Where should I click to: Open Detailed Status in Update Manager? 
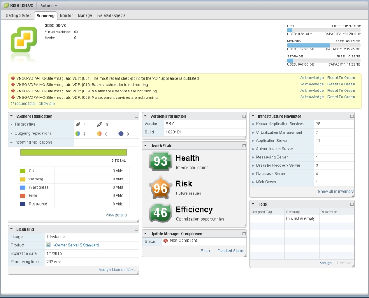[231, 251]
